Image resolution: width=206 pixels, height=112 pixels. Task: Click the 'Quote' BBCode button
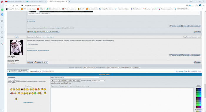64,81
